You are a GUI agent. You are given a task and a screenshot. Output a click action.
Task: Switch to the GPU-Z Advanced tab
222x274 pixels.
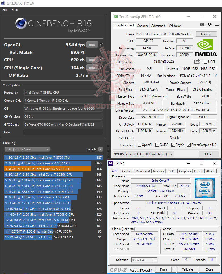(158, 26)
